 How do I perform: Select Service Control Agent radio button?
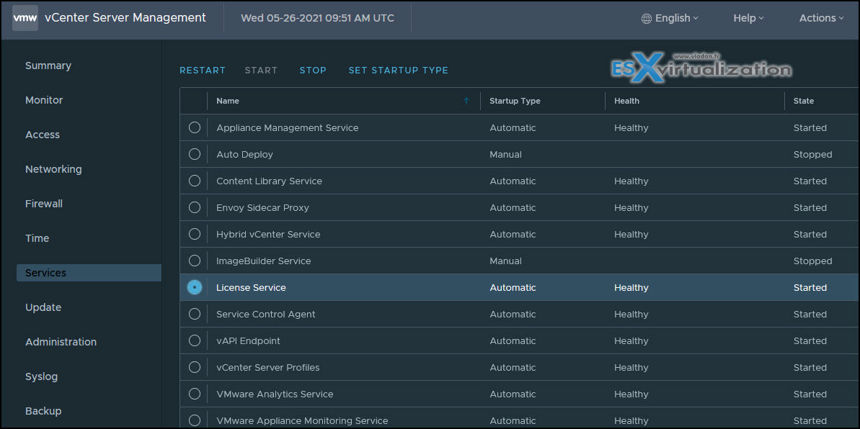point(195,314)
